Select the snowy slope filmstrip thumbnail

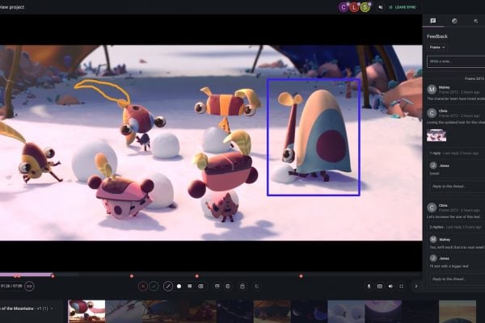124,312
